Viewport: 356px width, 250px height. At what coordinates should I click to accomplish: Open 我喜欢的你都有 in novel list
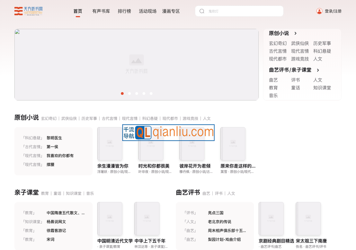point(60,156)
